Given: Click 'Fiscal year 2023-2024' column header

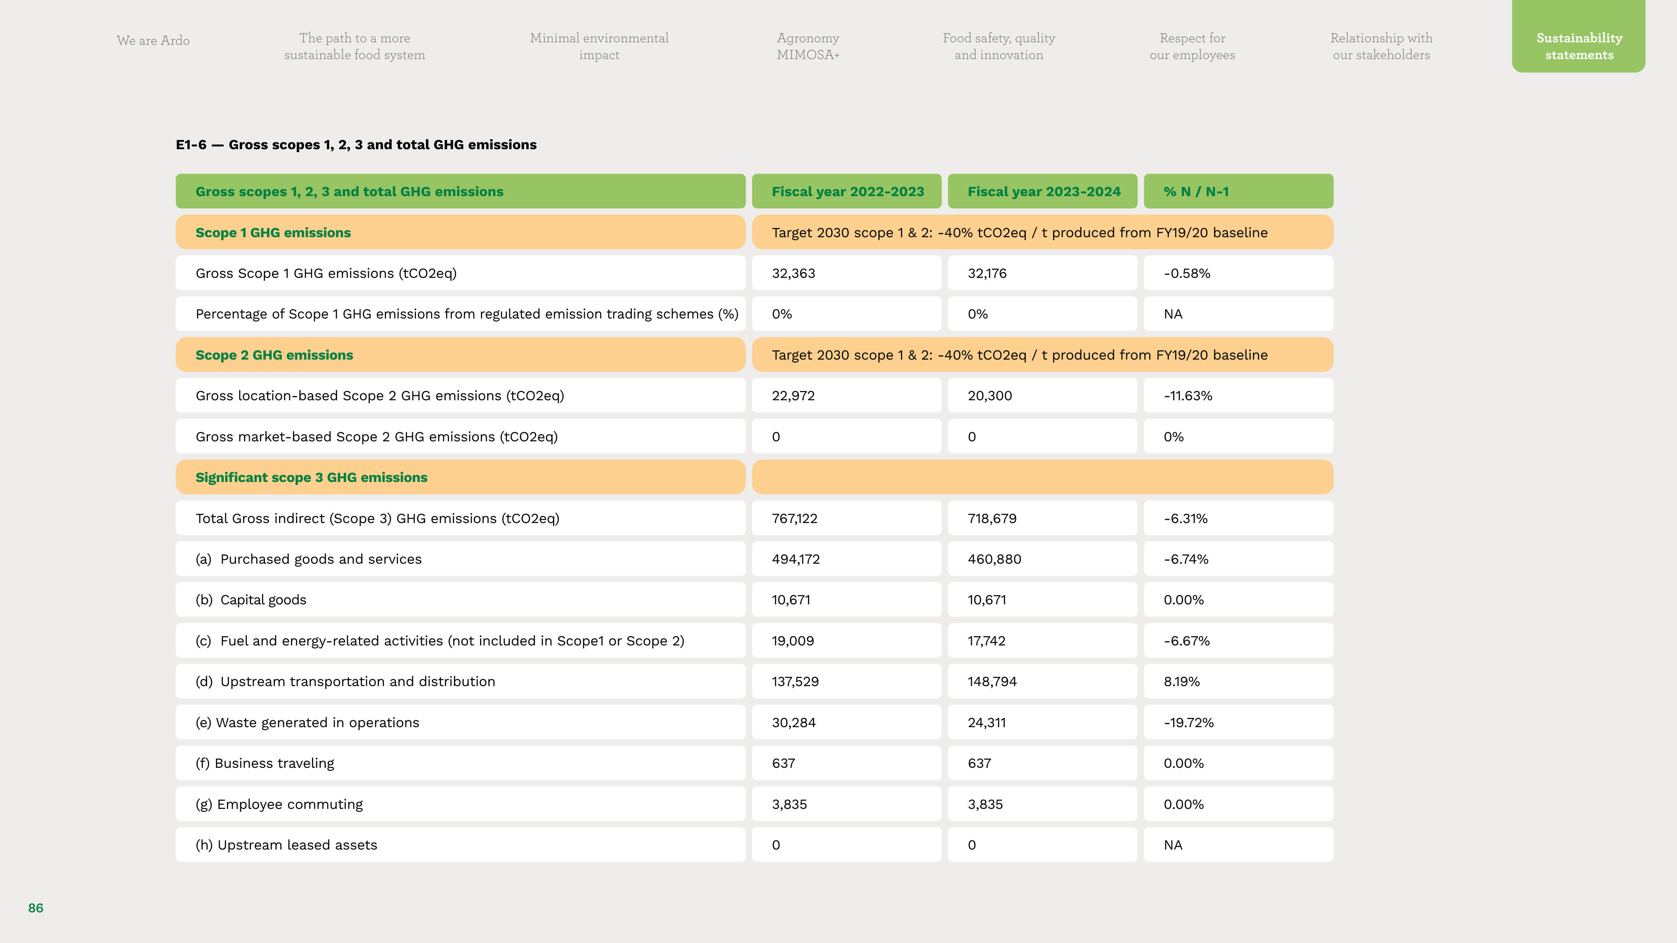Looking at the screenshot, I should pos(1042,192).
